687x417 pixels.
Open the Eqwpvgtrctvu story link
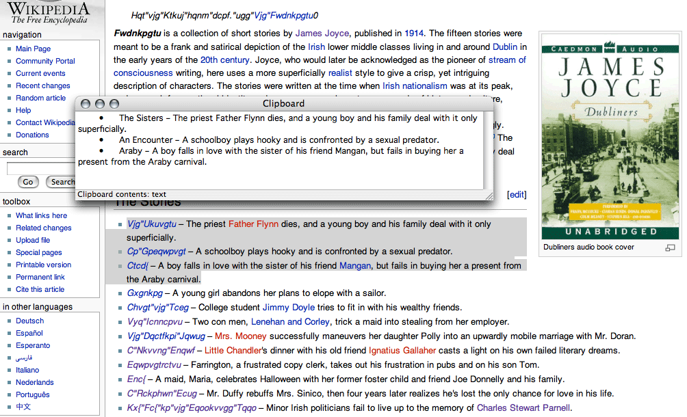pos(154,365)
